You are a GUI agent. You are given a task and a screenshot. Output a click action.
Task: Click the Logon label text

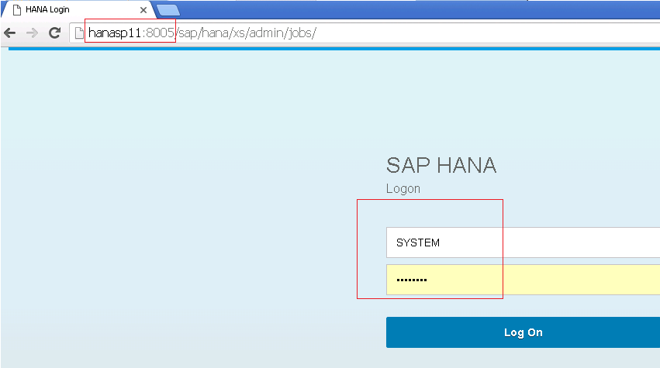pyautogui.click(x=403, y=189)
